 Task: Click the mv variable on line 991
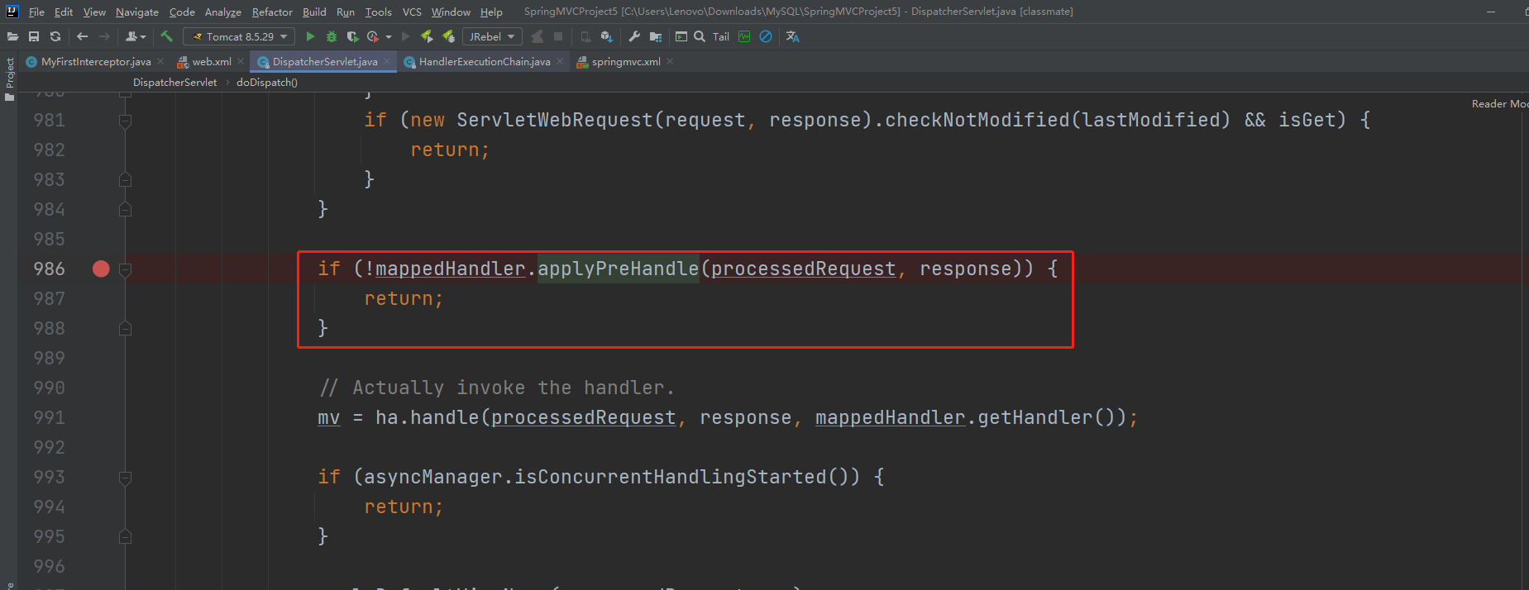[328, 417]
